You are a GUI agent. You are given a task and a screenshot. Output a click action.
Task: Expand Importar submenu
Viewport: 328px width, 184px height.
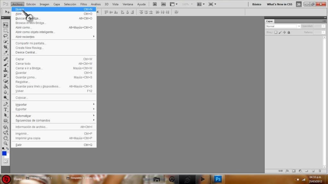point(54,105)
